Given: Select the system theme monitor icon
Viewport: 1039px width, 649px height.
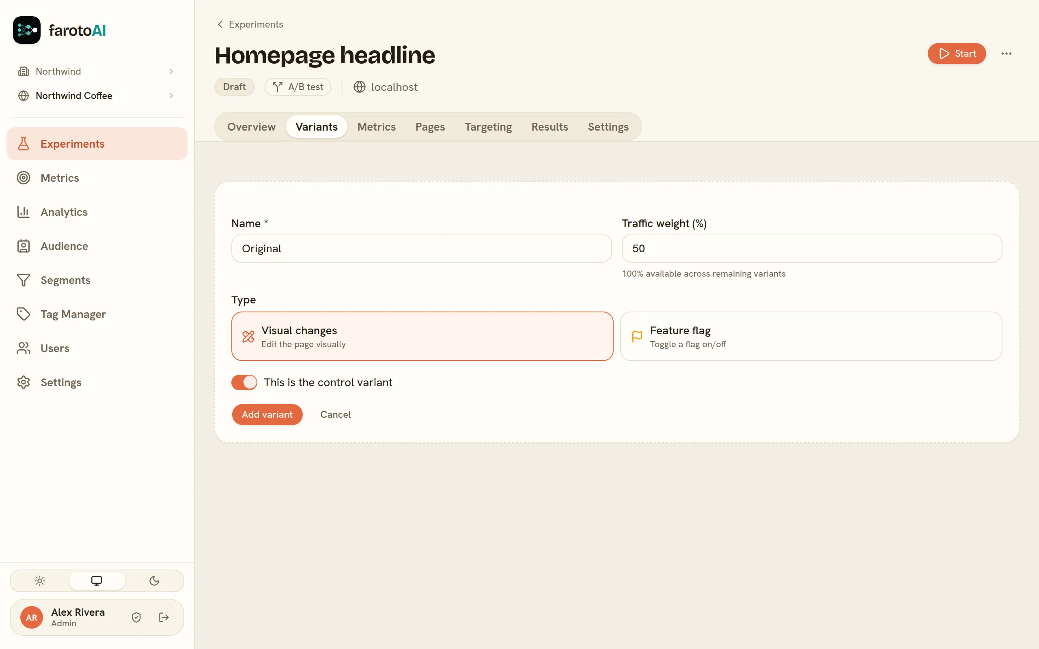Looking at the screenshot, I should (x=97, y=581).
